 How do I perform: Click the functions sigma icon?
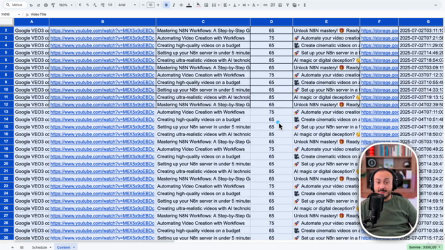305,5
